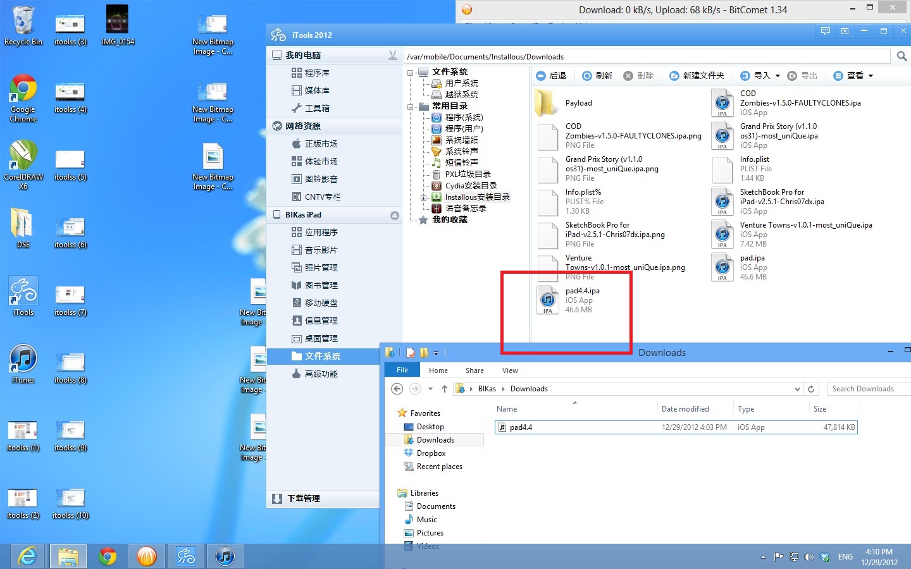Viewport: 911px width, 569px height.
Task: Open Dropbox in Explorer Favorites
Action: (425, 453)
